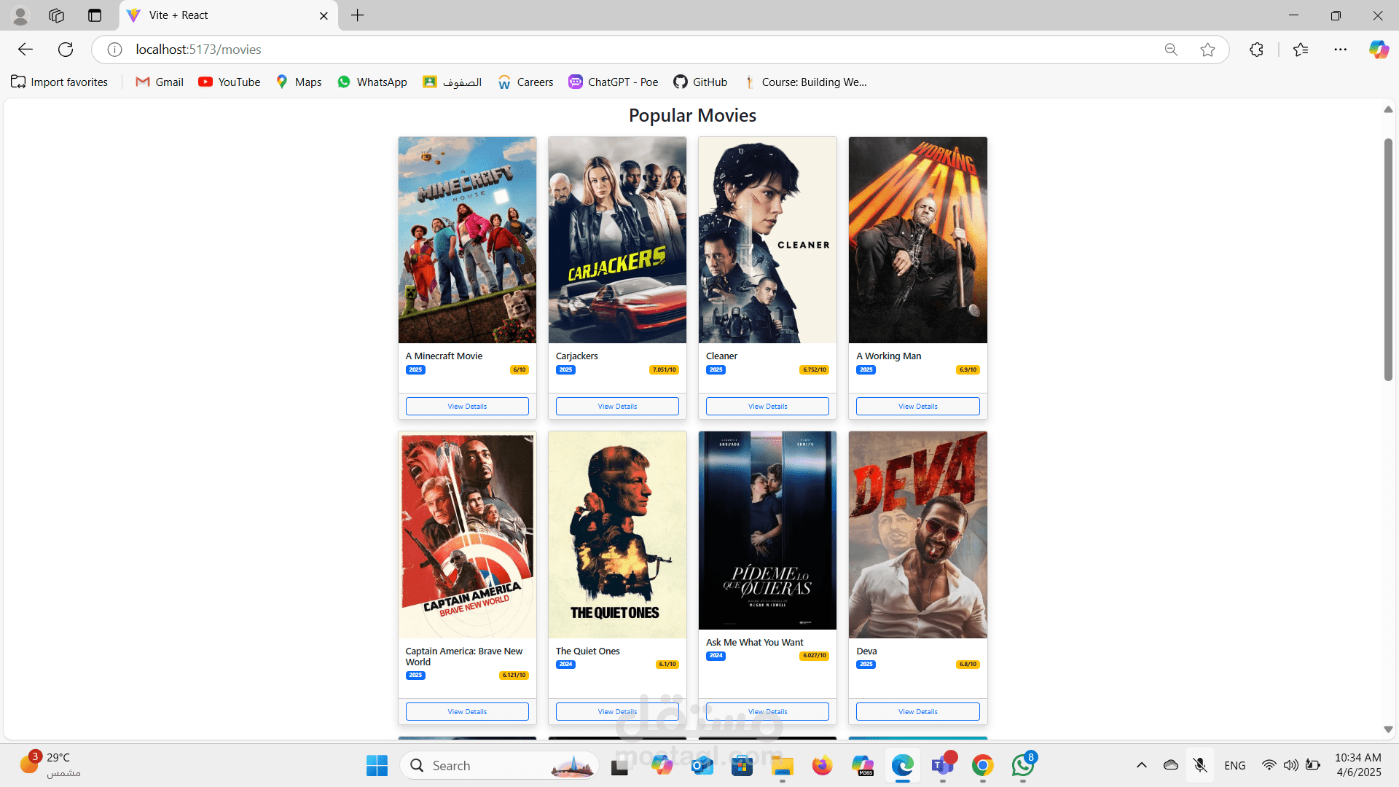The image size is (1399, 787).
Task: Open the browser settings and more menu
Action: [1341, 50]
